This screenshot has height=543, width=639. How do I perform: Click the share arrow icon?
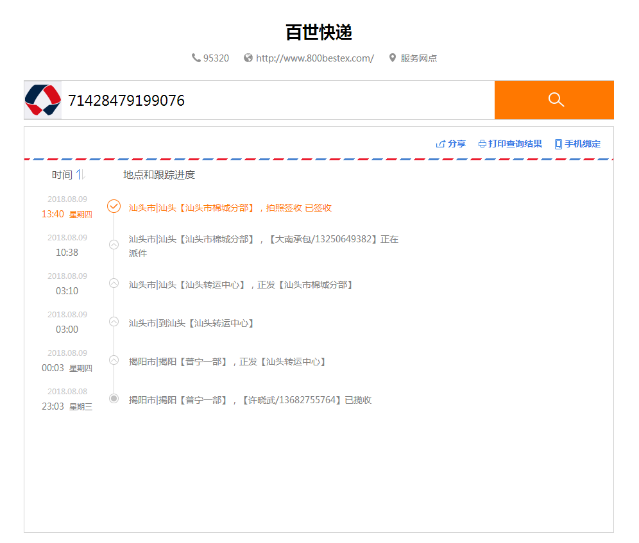441,144
